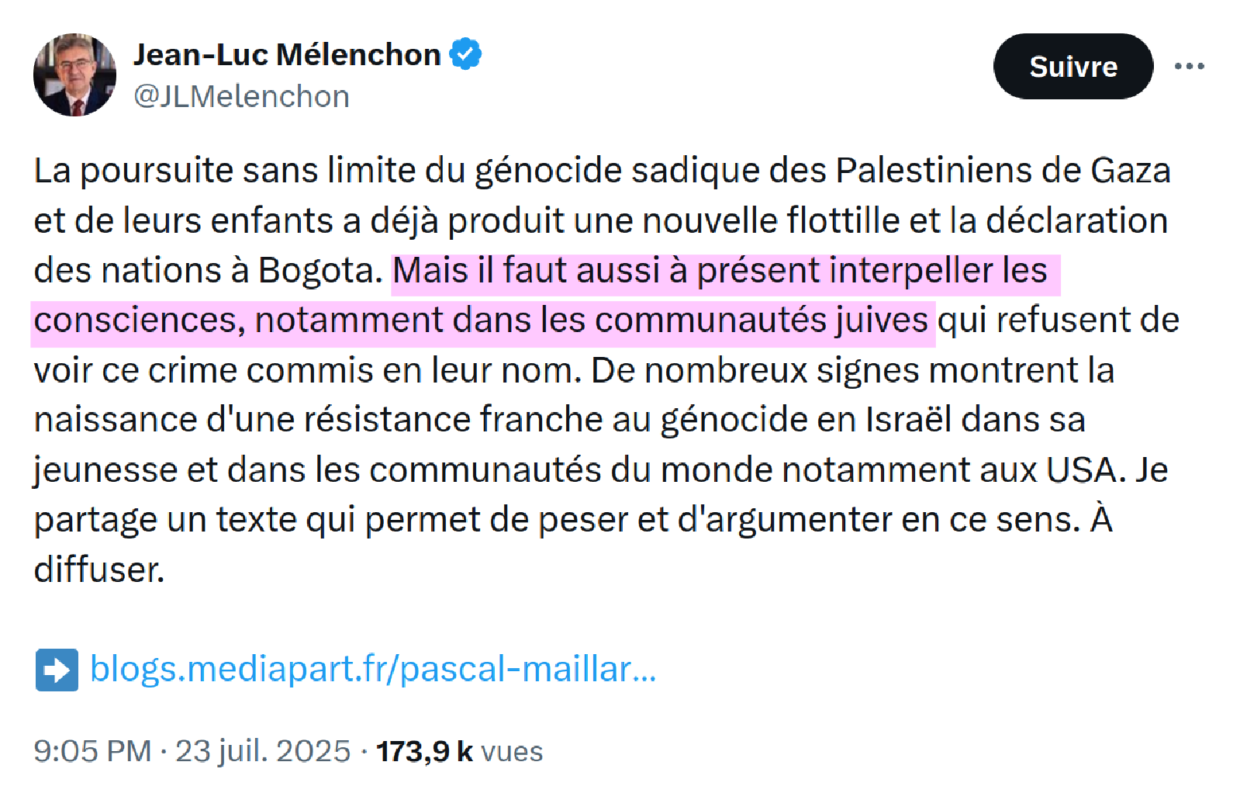The width and height of the screenshot is (1240, 800).
Task: Click the word "Gaza" in the tweet
Action: point(1130,171)
